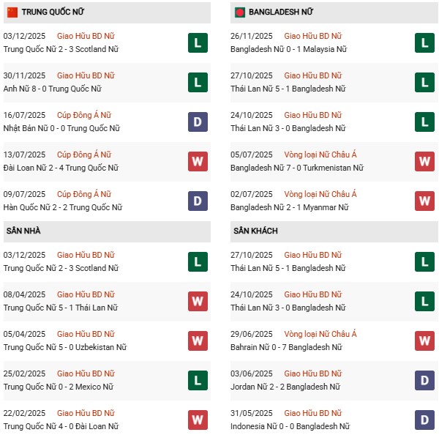Select the TRUNG QUỐC NỮ team header
The width and height of the screenshot is (439, 435).
(52, 12)
